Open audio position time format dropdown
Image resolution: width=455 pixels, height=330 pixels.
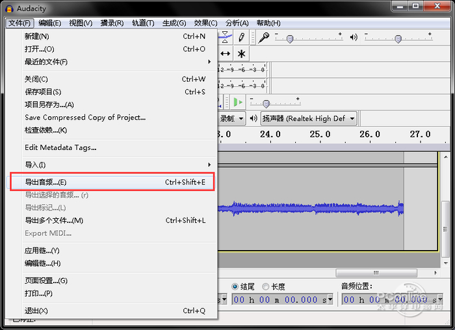tap(440, 299)
